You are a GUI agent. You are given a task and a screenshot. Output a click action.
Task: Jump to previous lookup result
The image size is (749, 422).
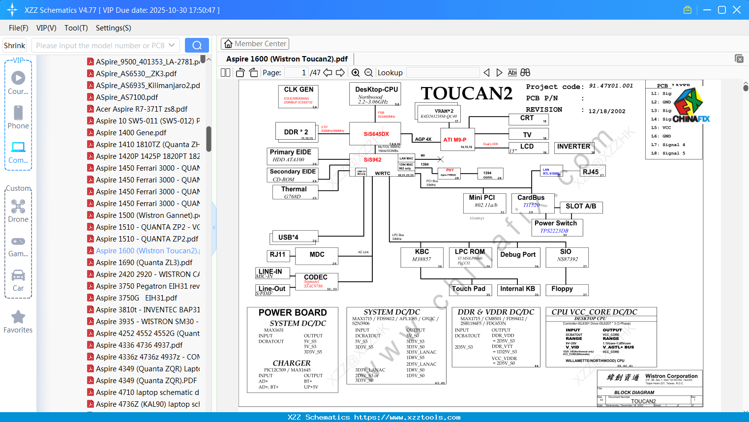[x=486, y=72]
